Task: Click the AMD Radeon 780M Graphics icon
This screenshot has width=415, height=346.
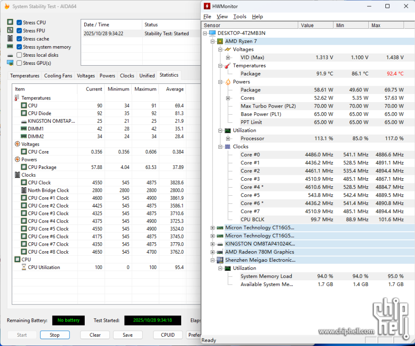Action: click(220, 252)
